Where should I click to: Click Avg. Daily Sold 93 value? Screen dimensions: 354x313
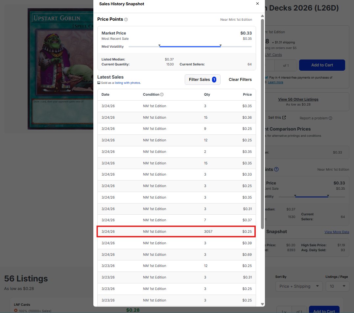coord(343,250)
